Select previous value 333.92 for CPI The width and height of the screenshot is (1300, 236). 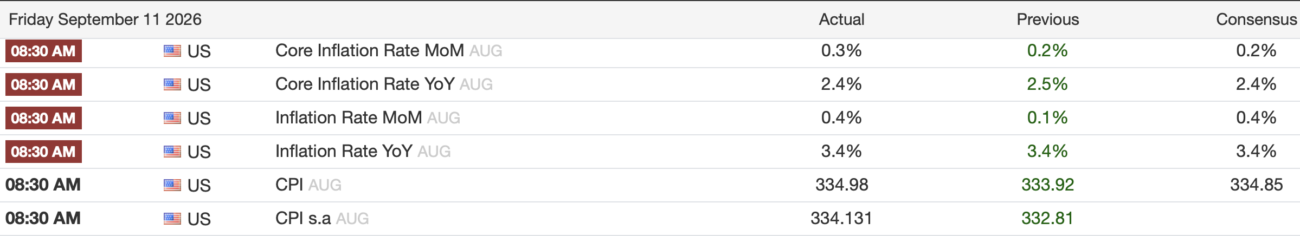1047,185
